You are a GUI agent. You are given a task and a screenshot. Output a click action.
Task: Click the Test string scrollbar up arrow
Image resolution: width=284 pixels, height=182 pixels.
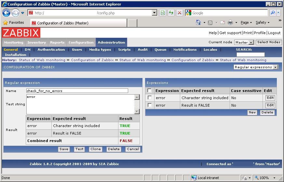coord(137,97)
